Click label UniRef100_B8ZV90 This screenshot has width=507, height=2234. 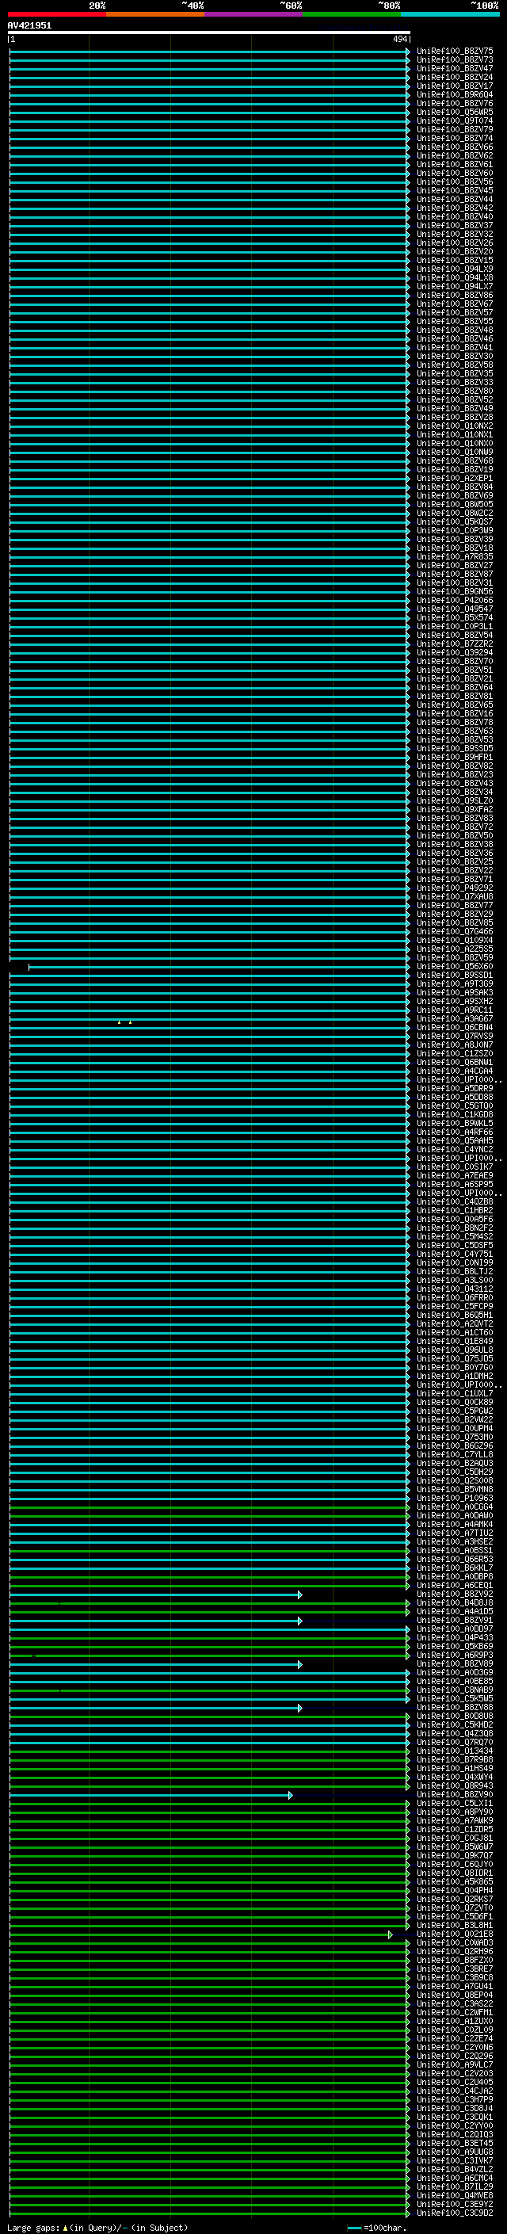(455, 1794)
